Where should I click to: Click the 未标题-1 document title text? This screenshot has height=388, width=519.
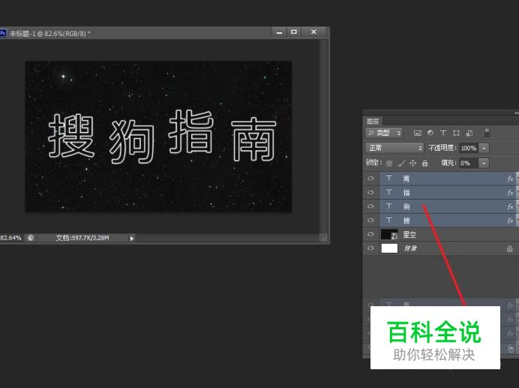[x=49, y=34]
